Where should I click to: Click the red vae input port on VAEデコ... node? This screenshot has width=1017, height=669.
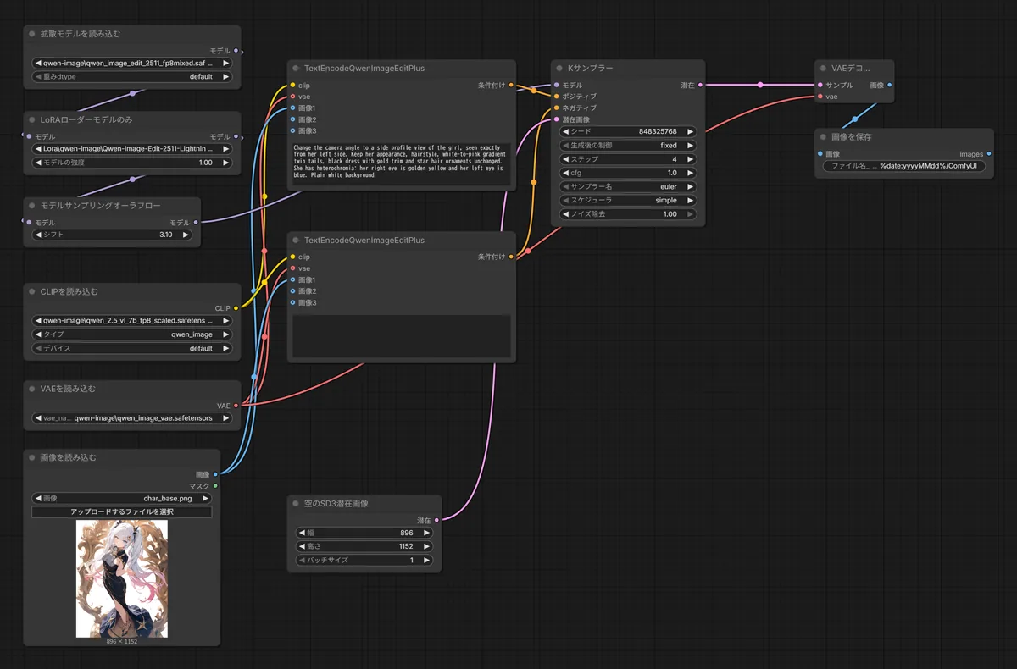(x=820, y=97)
